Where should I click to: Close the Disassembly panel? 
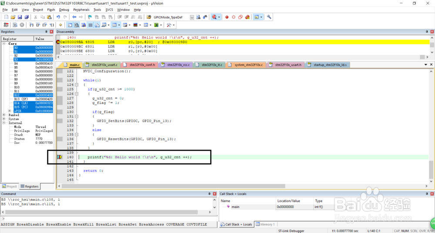click(432, 32)
